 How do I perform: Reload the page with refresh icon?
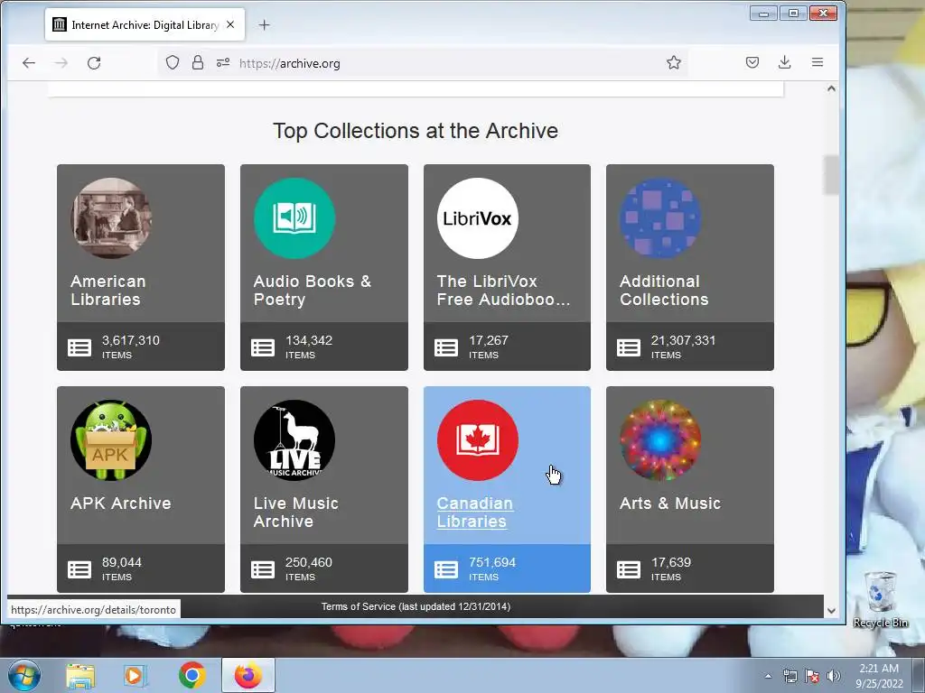click(94, 62)
